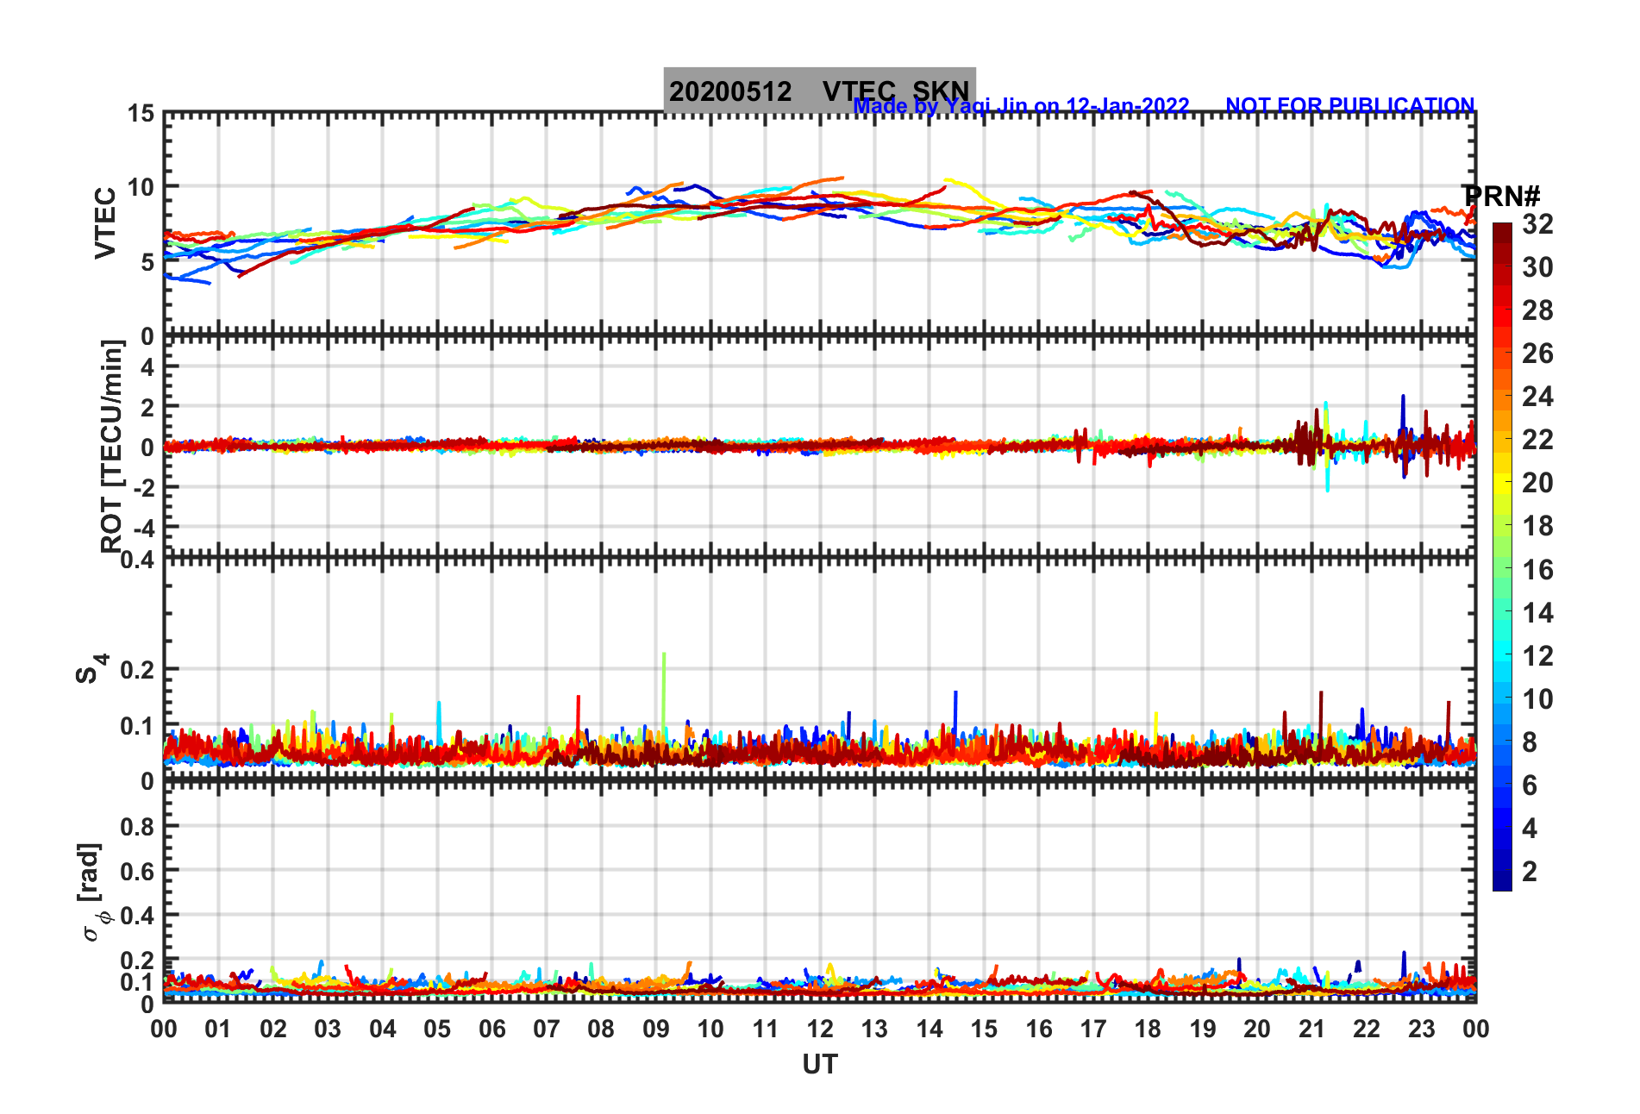Click the "28" colorbar tick label
This screenshot has width=1640, height=1114.
pyautogui.click(x=1537, y=310)
